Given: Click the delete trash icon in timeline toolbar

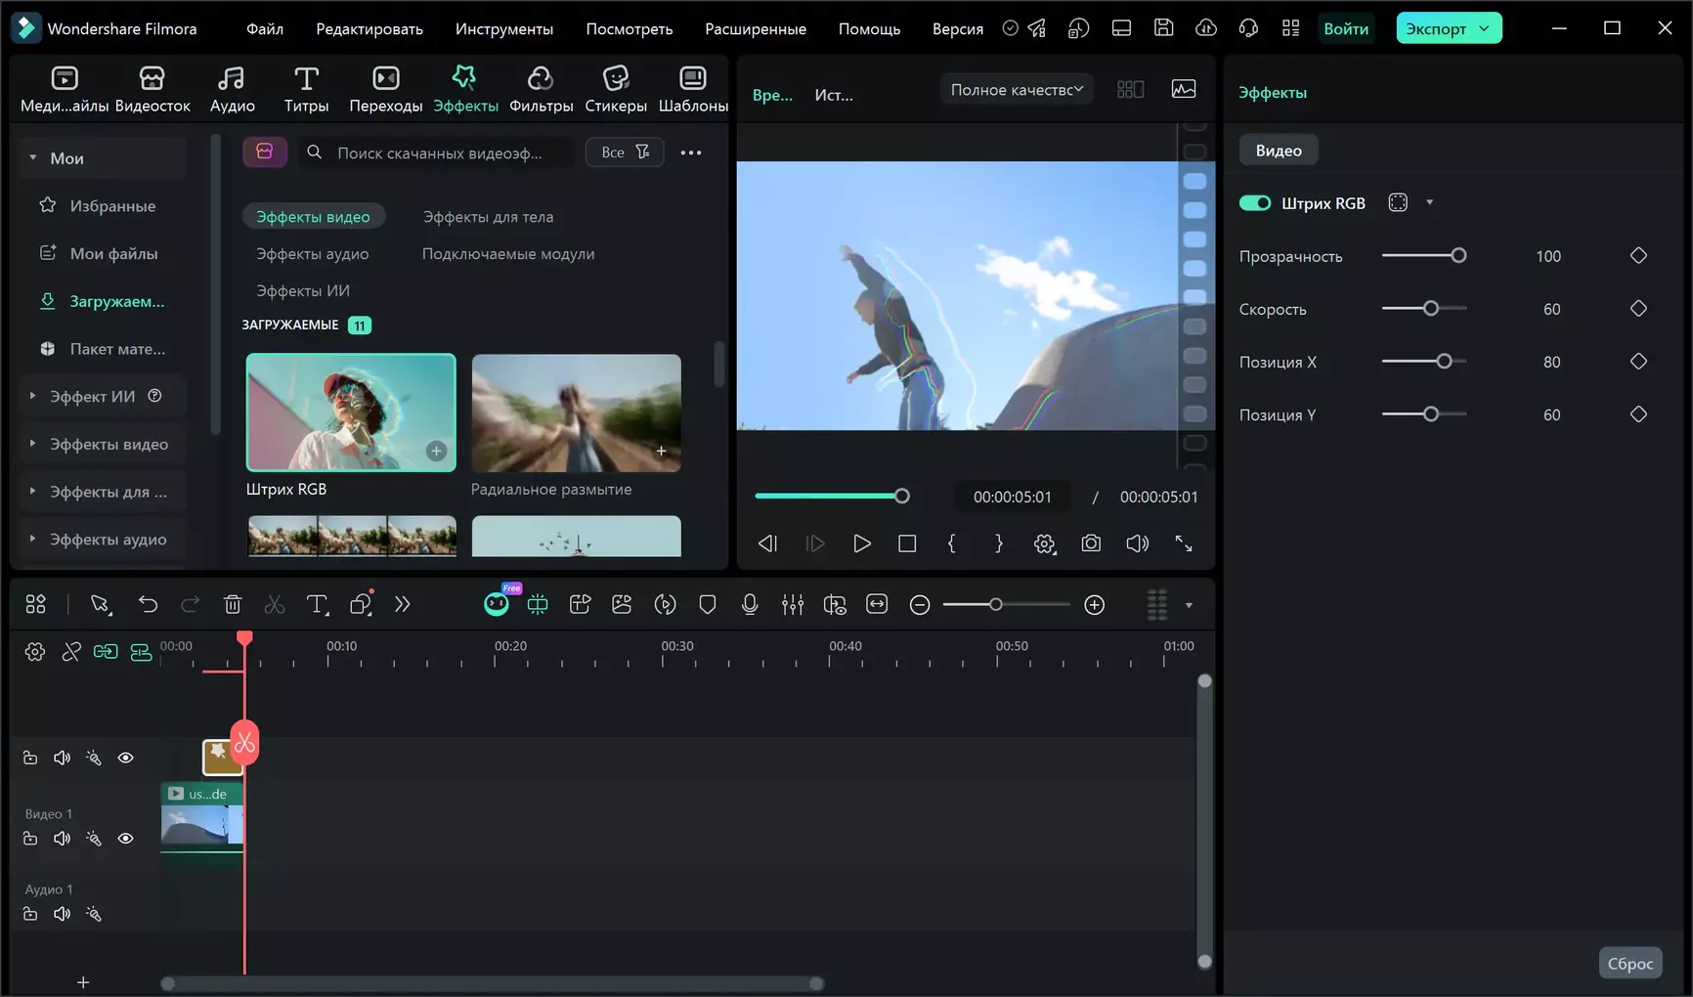Looking at the screenshot, I should pos(233,605).
